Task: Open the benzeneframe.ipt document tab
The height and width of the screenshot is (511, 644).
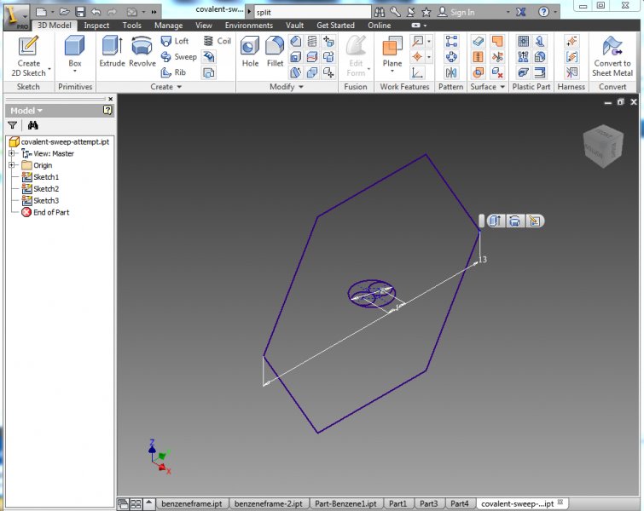Action: coord(192,503)
